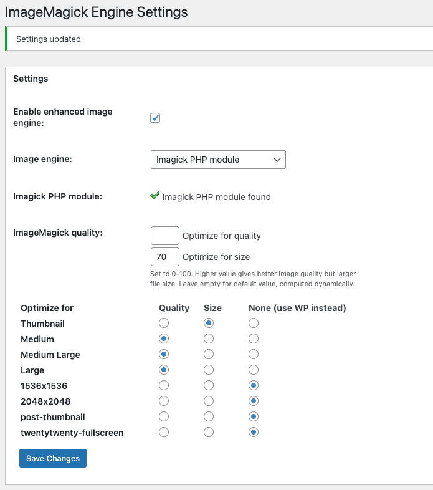
Task: Select None for Thumbnail
Action: (x=254, y=323)
